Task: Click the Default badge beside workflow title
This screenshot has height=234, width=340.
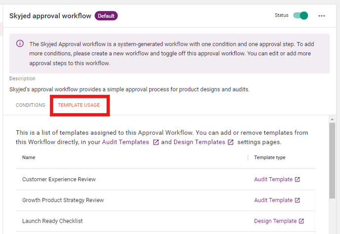Action: (x=106, y=16)
